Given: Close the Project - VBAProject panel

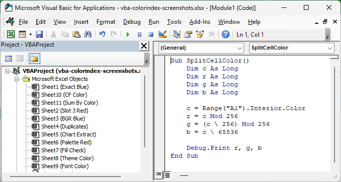Looking at the screenshot, I should click(x=144, y=46).
